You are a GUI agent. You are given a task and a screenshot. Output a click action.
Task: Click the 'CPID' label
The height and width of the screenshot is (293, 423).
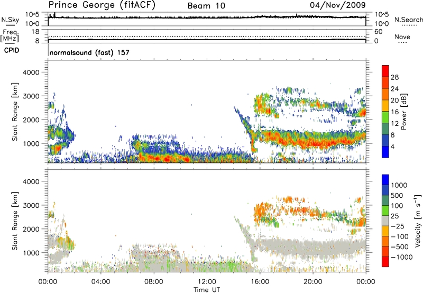point(12,50)
